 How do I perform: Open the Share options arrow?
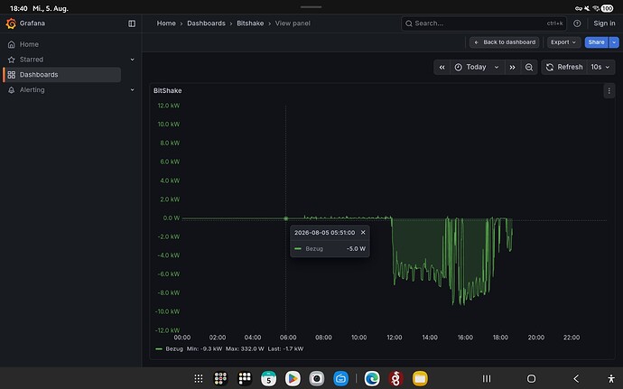(614, 42)
